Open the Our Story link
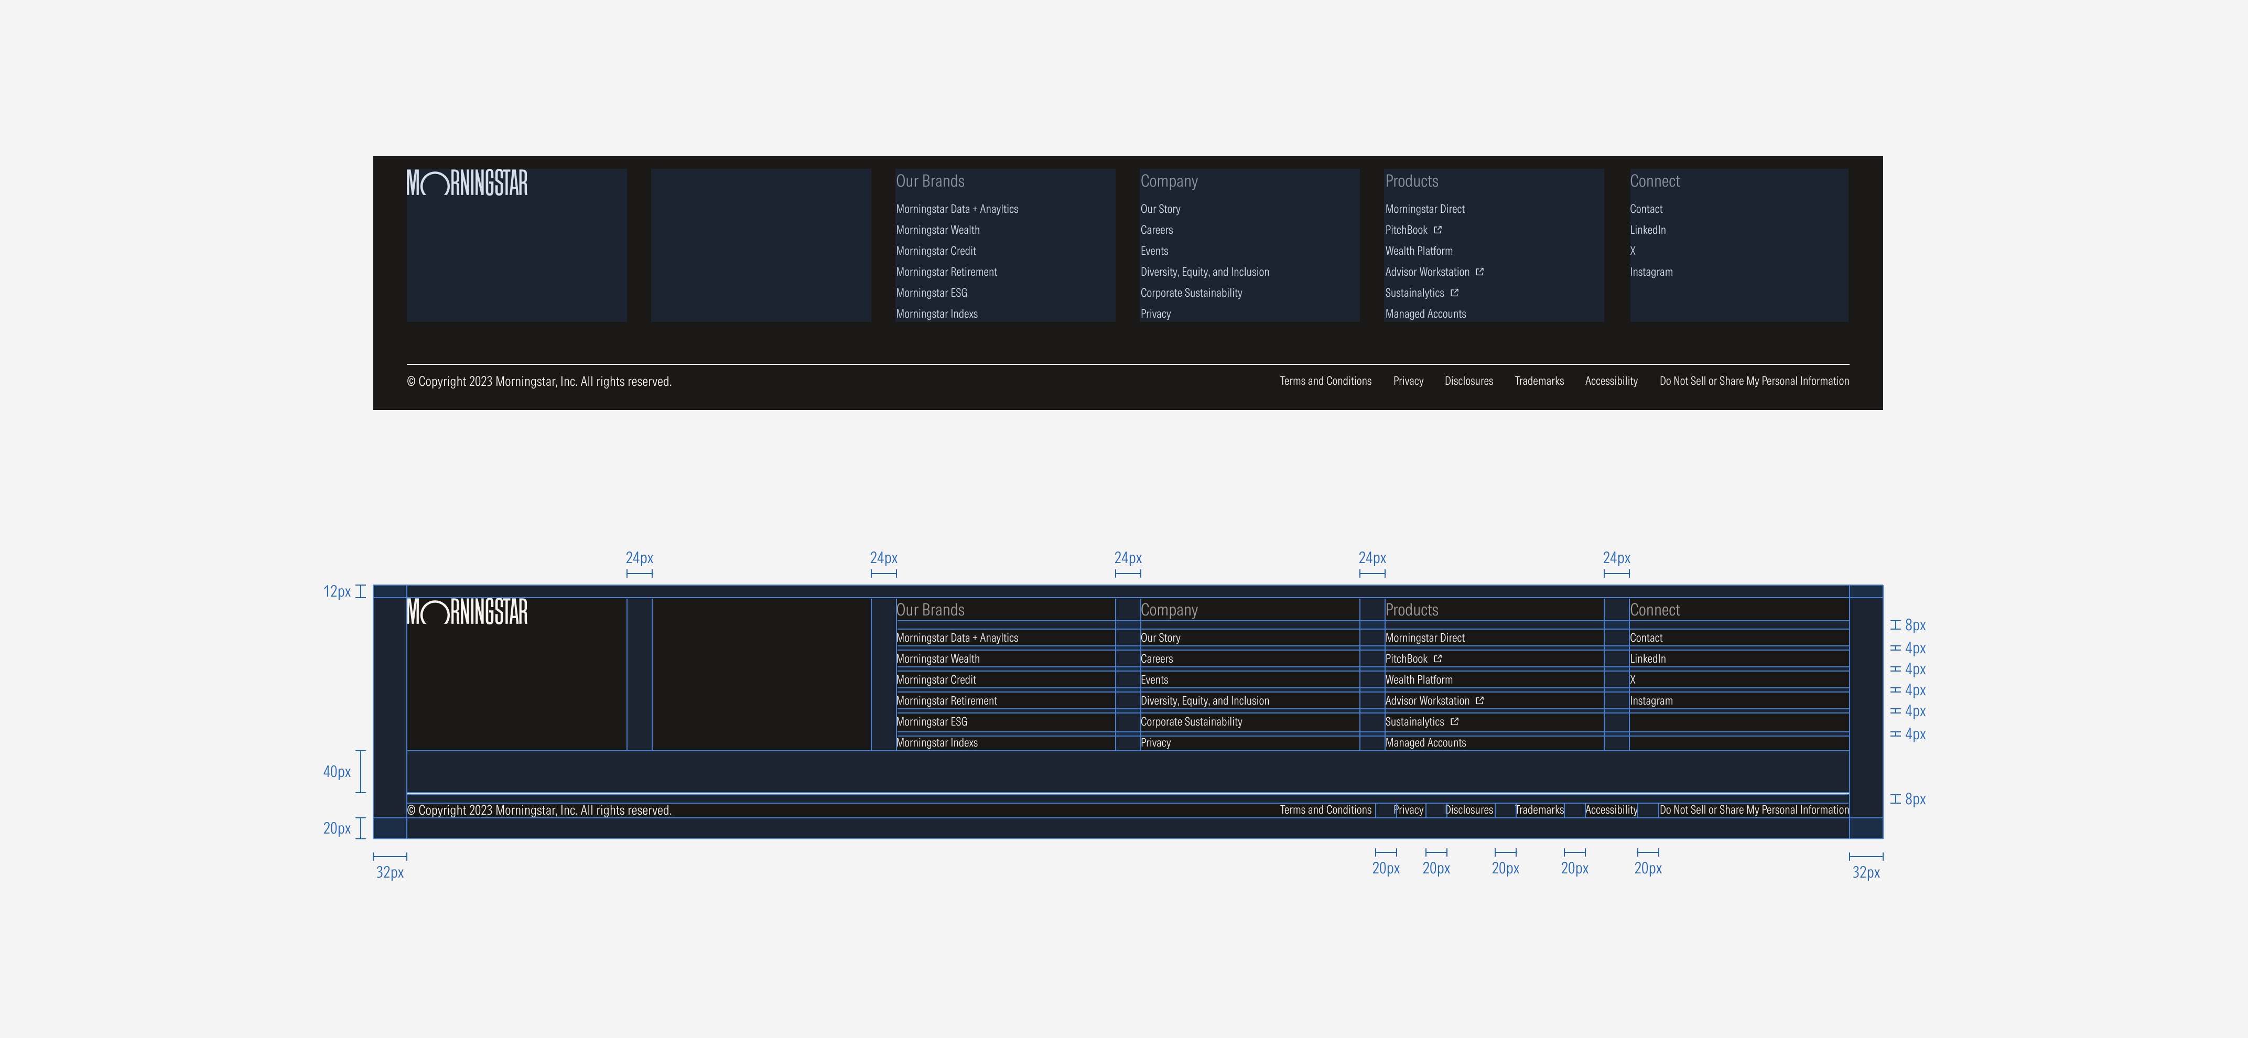This screenshot has width=2248, height=1038. click(x=1161, y=209)
